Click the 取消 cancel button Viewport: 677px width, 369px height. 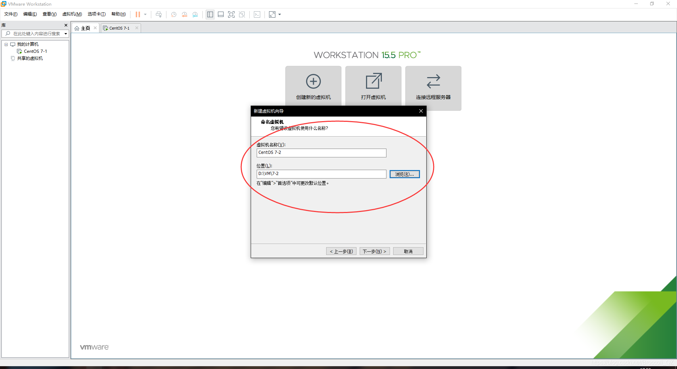[408, 251]
